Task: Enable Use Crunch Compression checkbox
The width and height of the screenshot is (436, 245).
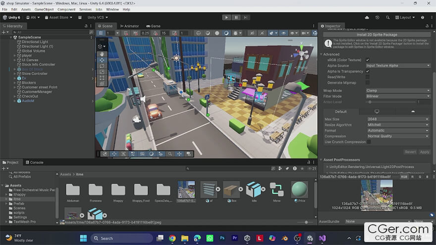Action: [x=369, y=142]
